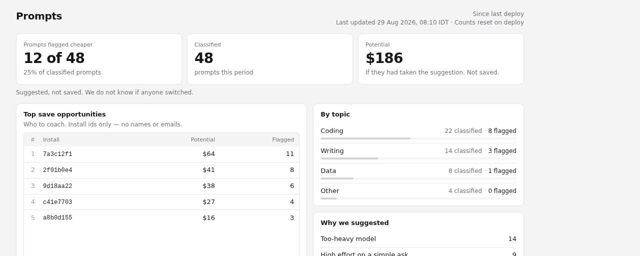640x256 pixels.
Task: Click the Data progress bar
Action: pos(418,178)
